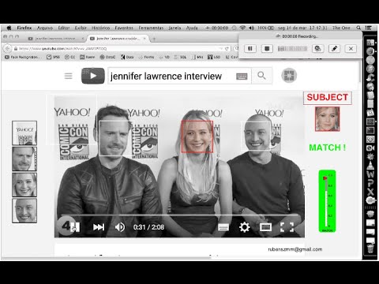Screen dimensions: 379x284
Task: Open the YouTube hamburger guide menu
Action: tap(69, 76)
